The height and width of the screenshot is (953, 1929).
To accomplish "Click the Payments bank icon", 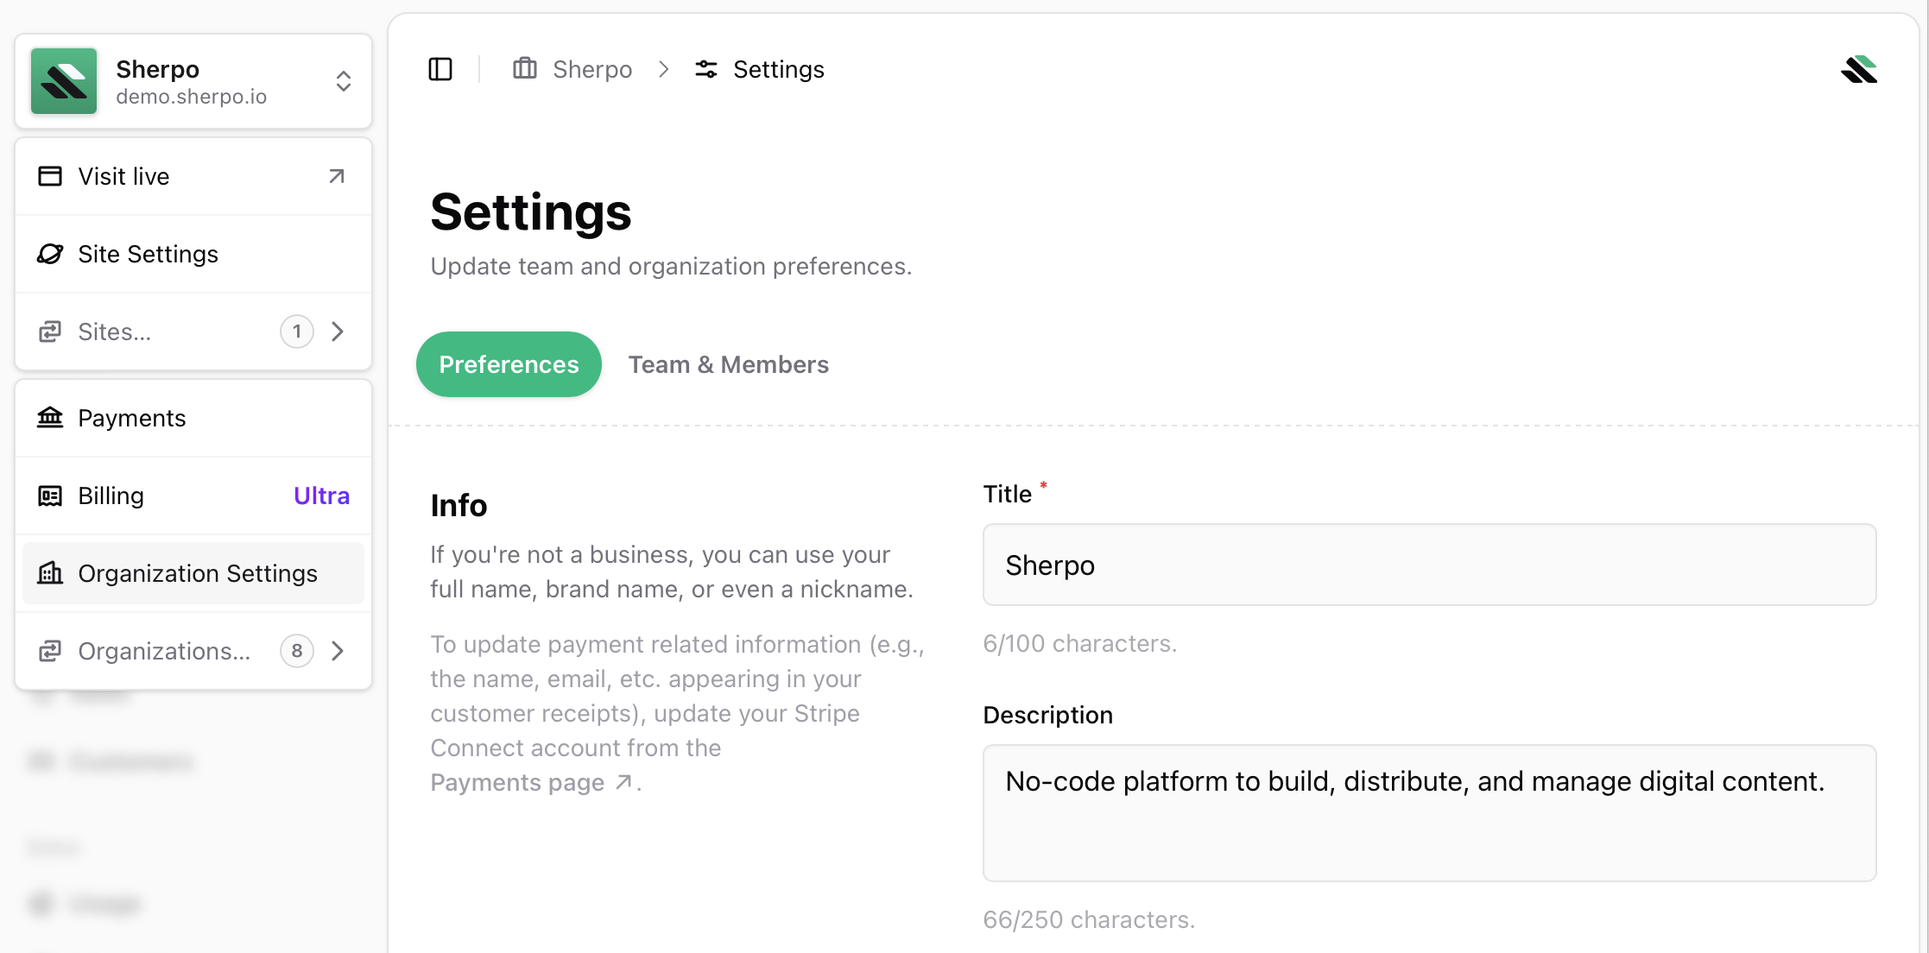I will pos(50,418).
